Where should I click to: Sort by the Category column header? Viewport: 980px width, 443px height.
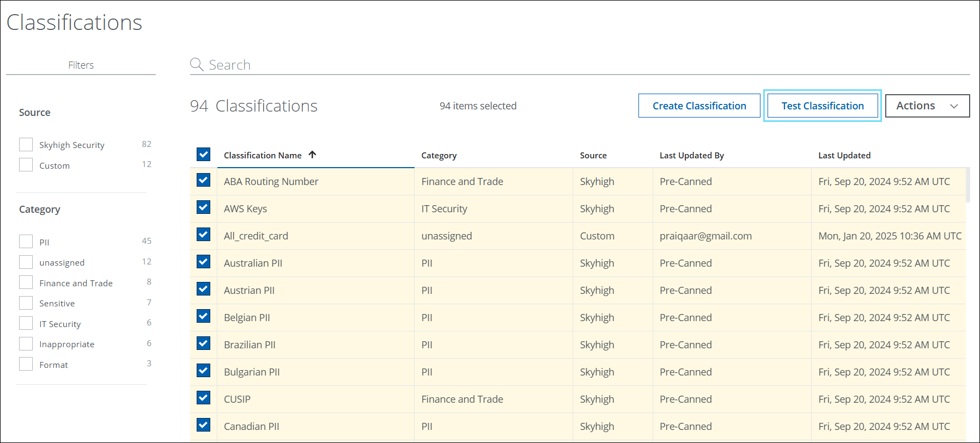tap(439, 156)
